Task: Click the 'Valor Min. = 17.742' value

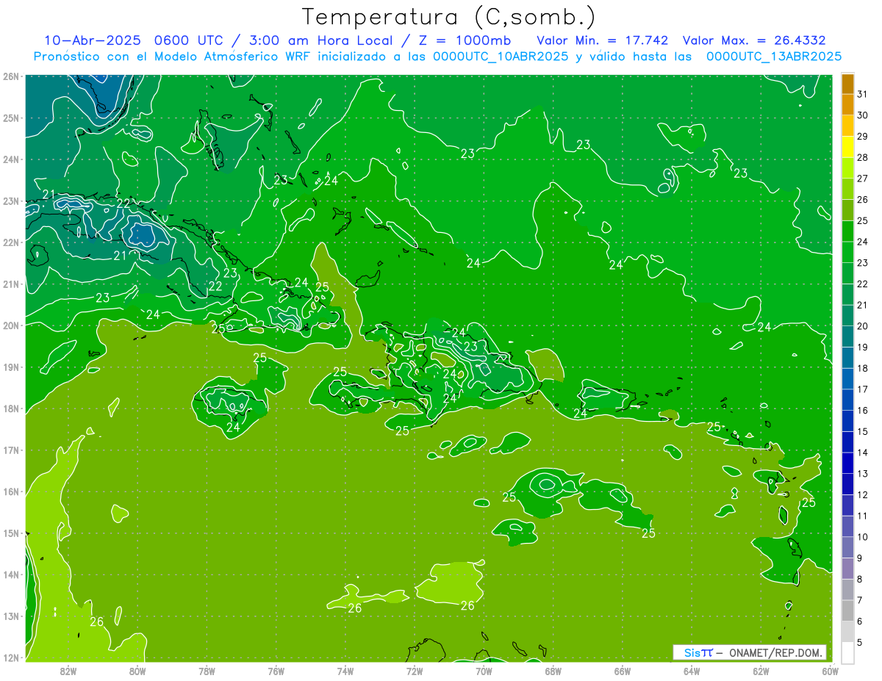Action: 602,40
